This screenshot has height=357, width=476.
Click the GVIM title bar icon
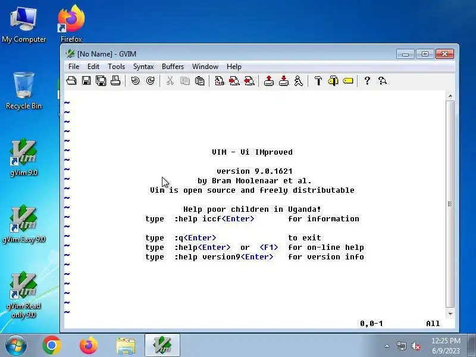tap(70, 54)
